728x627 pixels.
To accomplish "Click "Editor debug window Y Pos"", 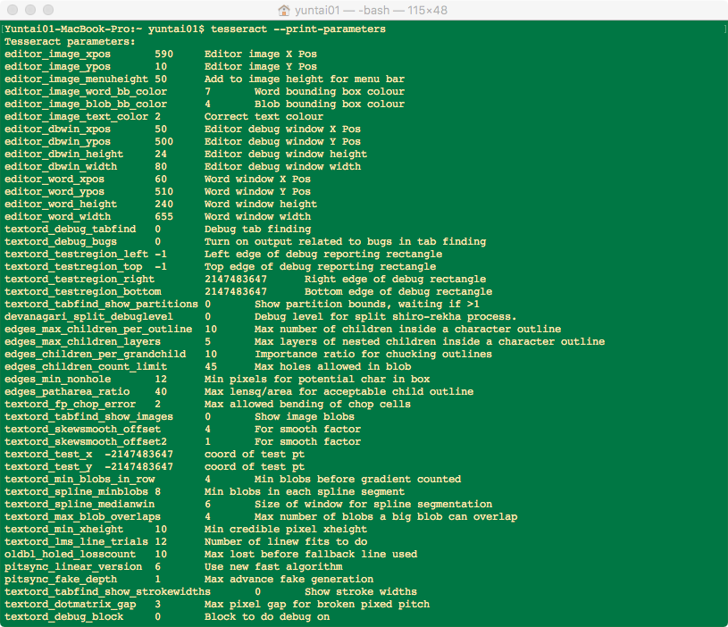I will [x=282, y=142].
